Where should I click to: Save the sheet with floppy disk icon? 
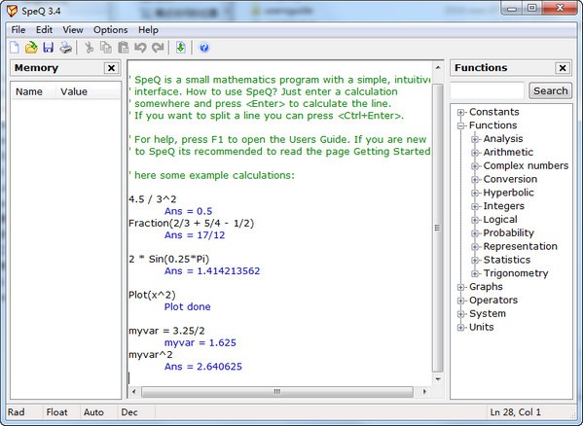tap(49, 48)
